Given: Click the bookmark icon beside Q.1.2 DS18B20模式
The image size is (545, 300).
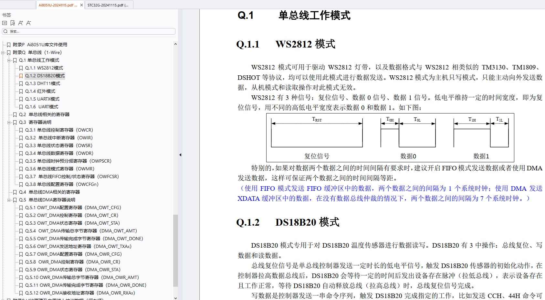Looking at the screenshot, I should point(21,76).
